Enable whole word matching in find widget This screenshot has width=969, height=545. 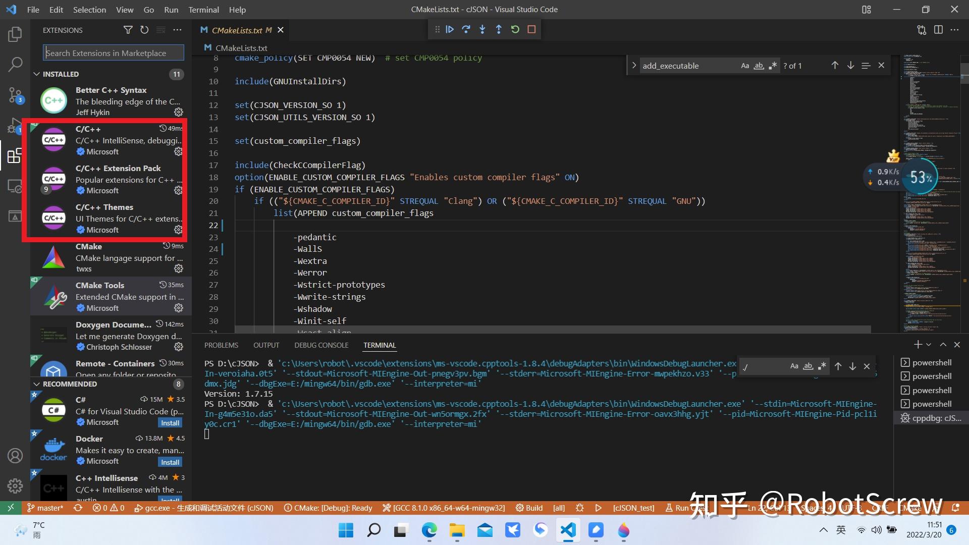(759, 66)
